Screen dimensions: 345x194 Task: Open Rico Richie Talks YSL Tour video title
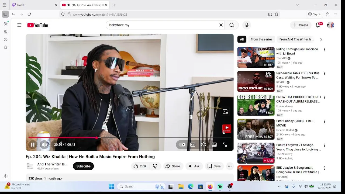tap(298, 75)
